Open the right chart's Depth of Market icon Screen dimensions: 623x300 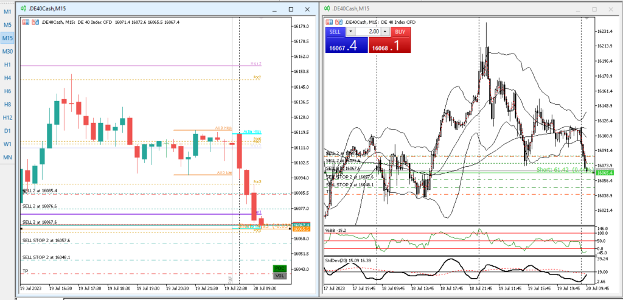pos(330,23)
